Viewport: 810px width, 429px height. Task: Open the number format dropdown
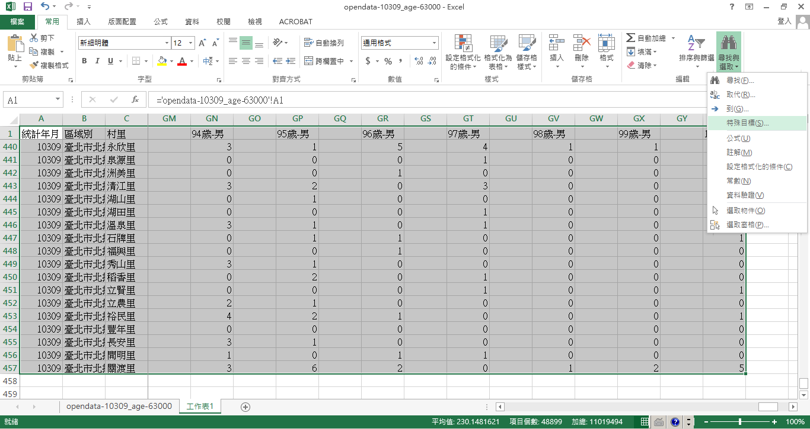pos(434,43)
